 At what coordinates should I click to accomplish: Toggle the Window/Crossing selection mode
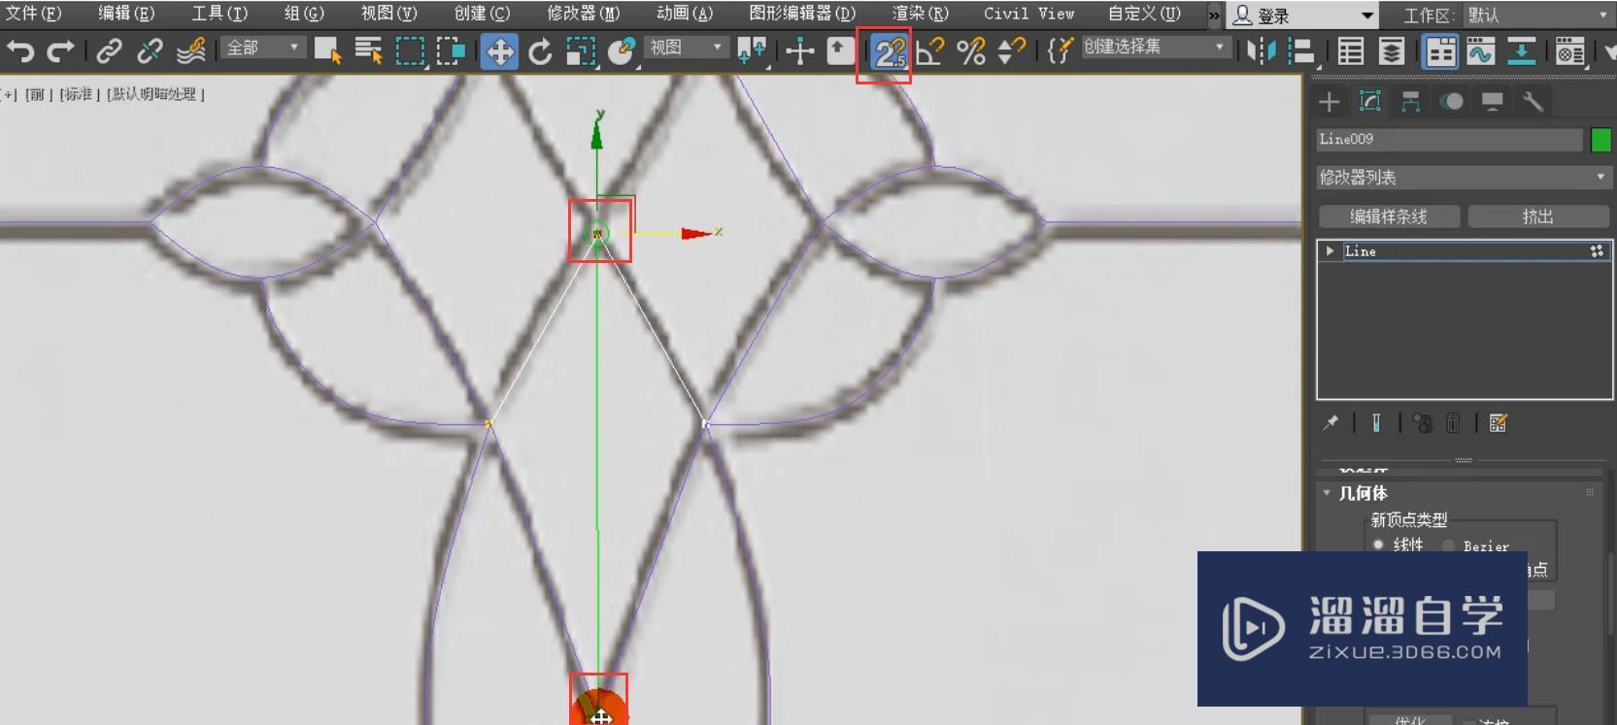tap(451, 50)
